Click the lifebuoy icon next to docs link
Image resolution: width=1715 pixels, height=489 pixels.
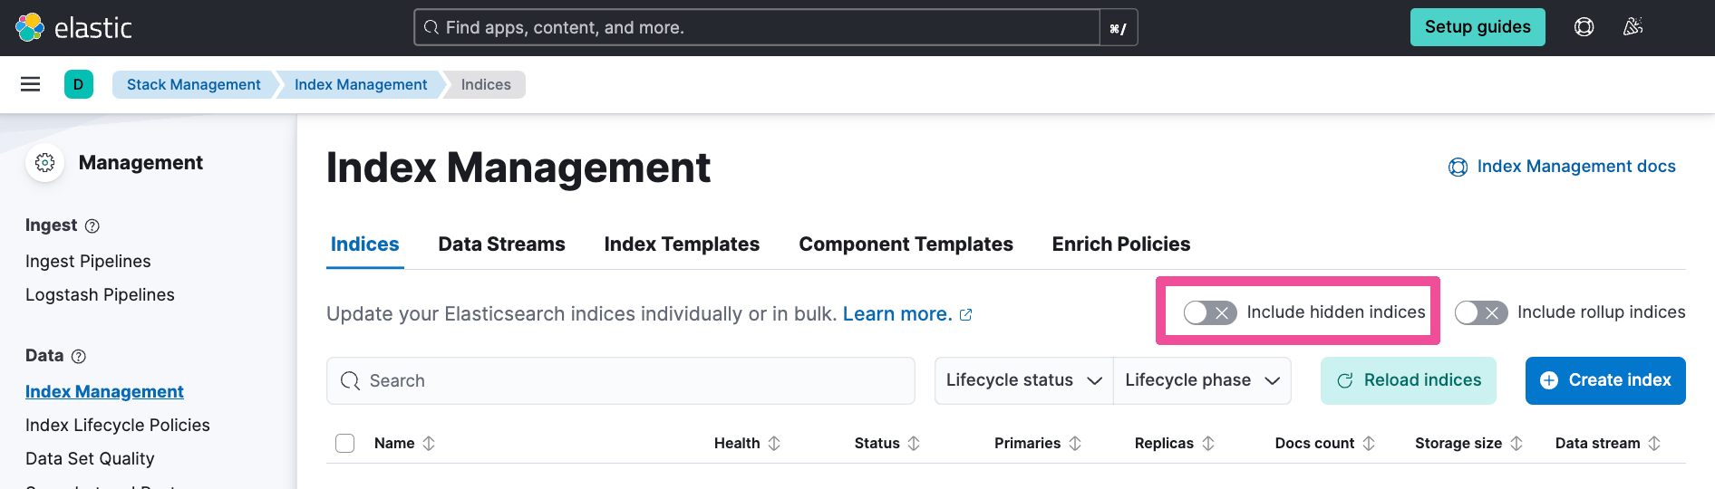pyautogui.click(x=1458, y=167)
